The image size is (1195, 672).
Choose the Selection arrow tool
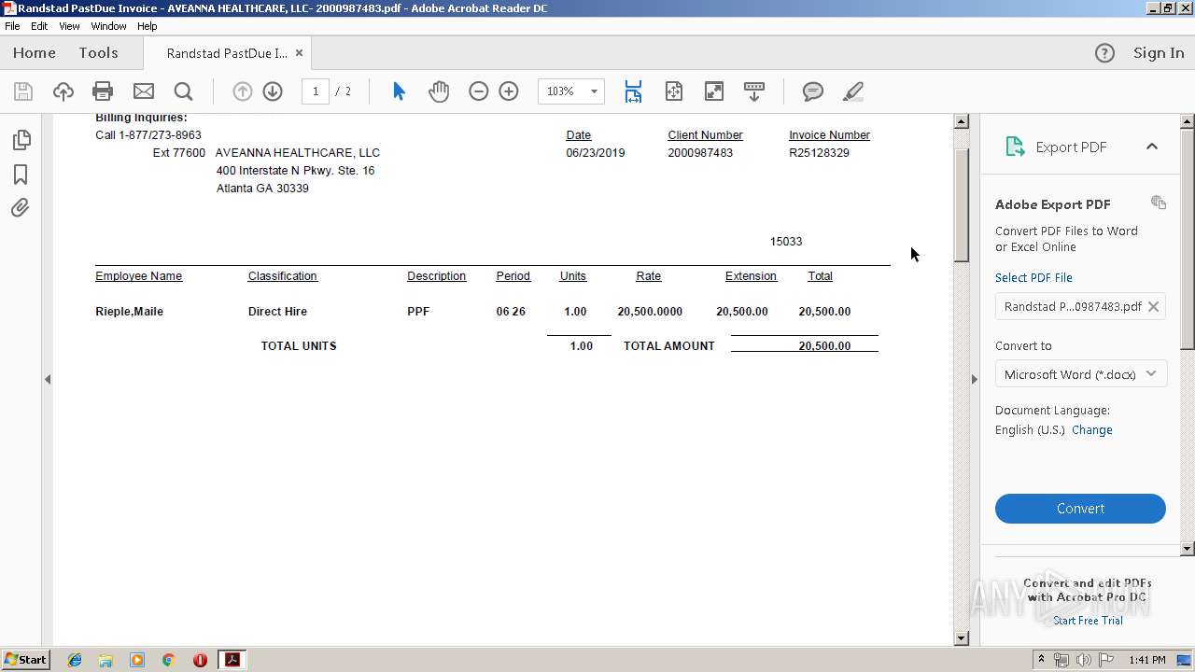399,91
